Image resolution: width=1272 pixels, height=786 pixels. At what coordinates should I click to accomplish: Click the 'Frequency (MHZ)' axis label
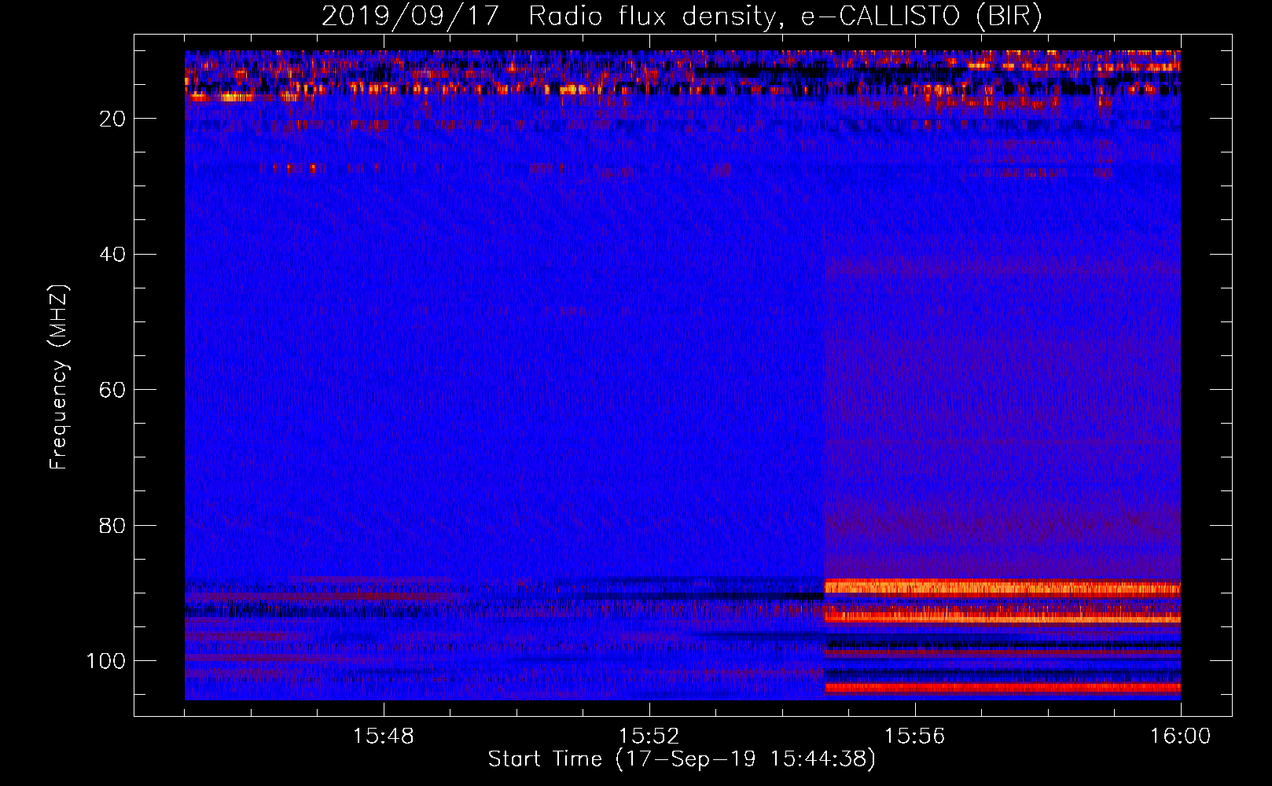pos(59,376)
